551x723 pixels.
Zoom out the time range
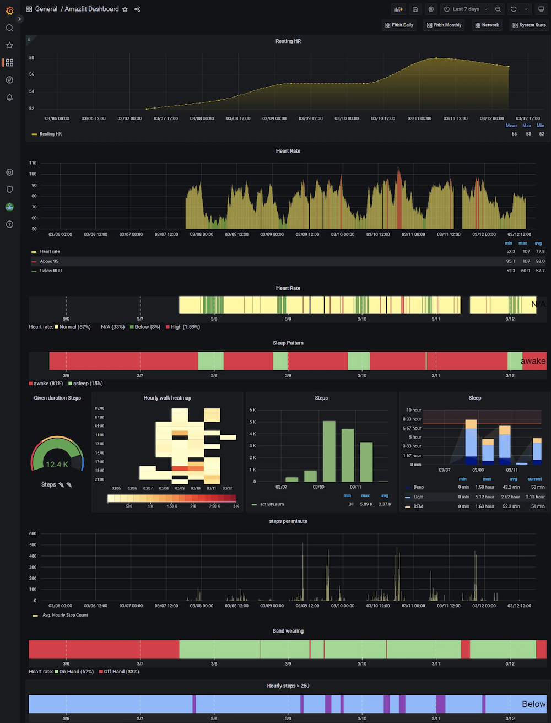[x=498, y=9]
